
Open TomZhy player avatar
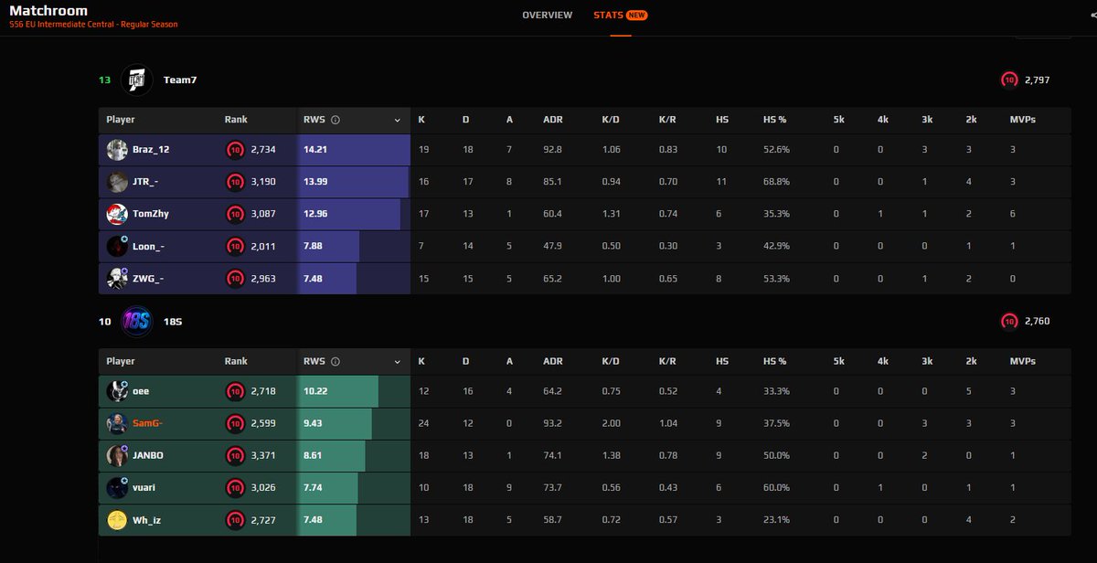coord(117,214)
